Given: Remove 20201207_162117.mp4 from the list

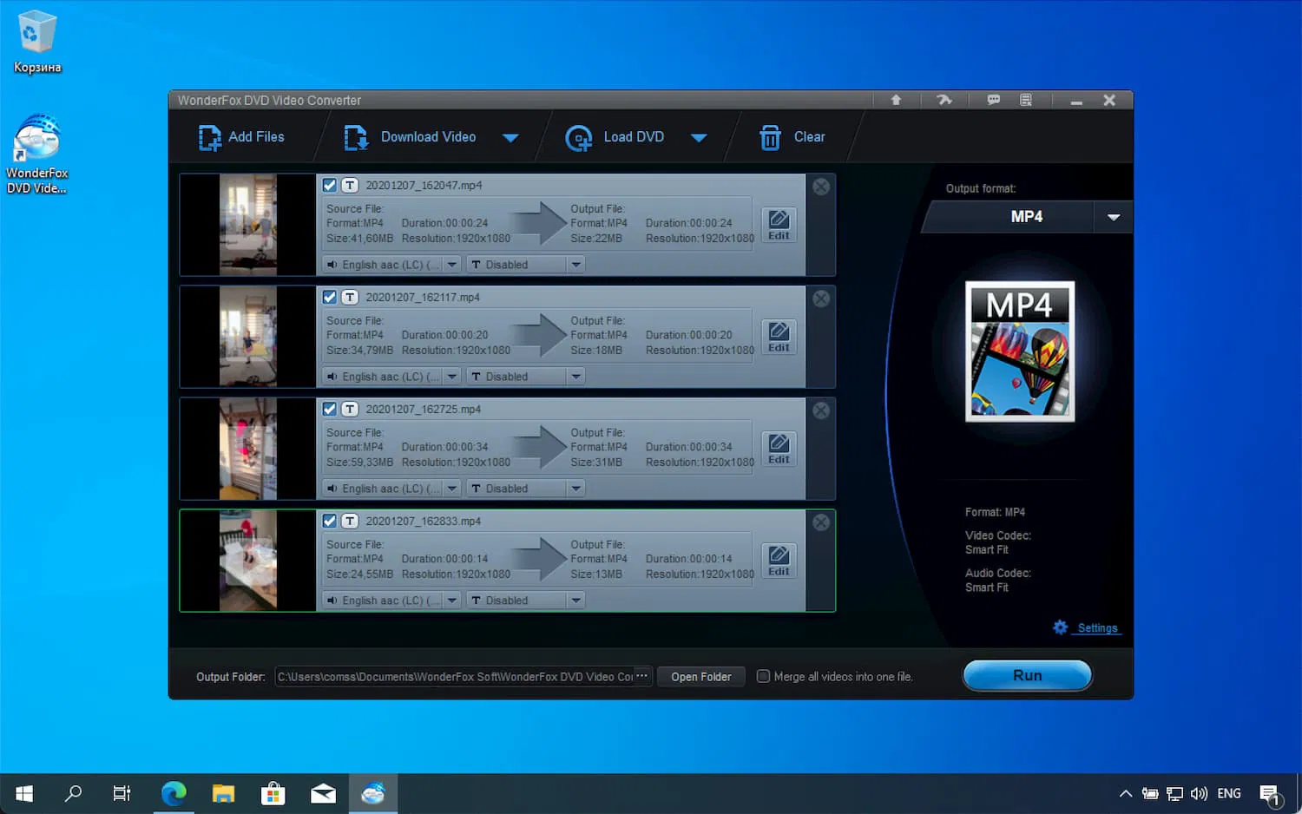Looking at the screenshot, I should [821, 299].
